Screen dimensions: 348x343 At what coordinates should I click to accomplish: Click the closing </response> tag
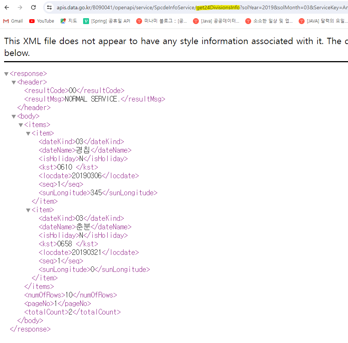pyautogui.click(x=30, y=329)
